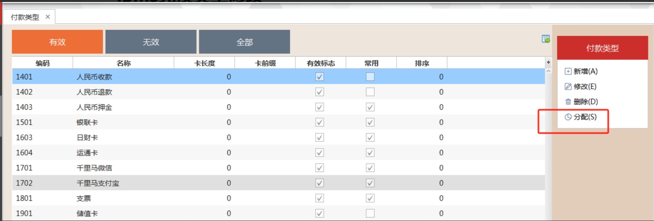Click the 新增(A) plus icon
This screenshot has height=221, width=654.
[x=568, y=72]
